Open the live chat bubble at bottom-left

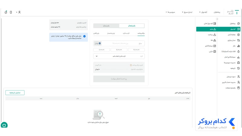tap(4, 125)
